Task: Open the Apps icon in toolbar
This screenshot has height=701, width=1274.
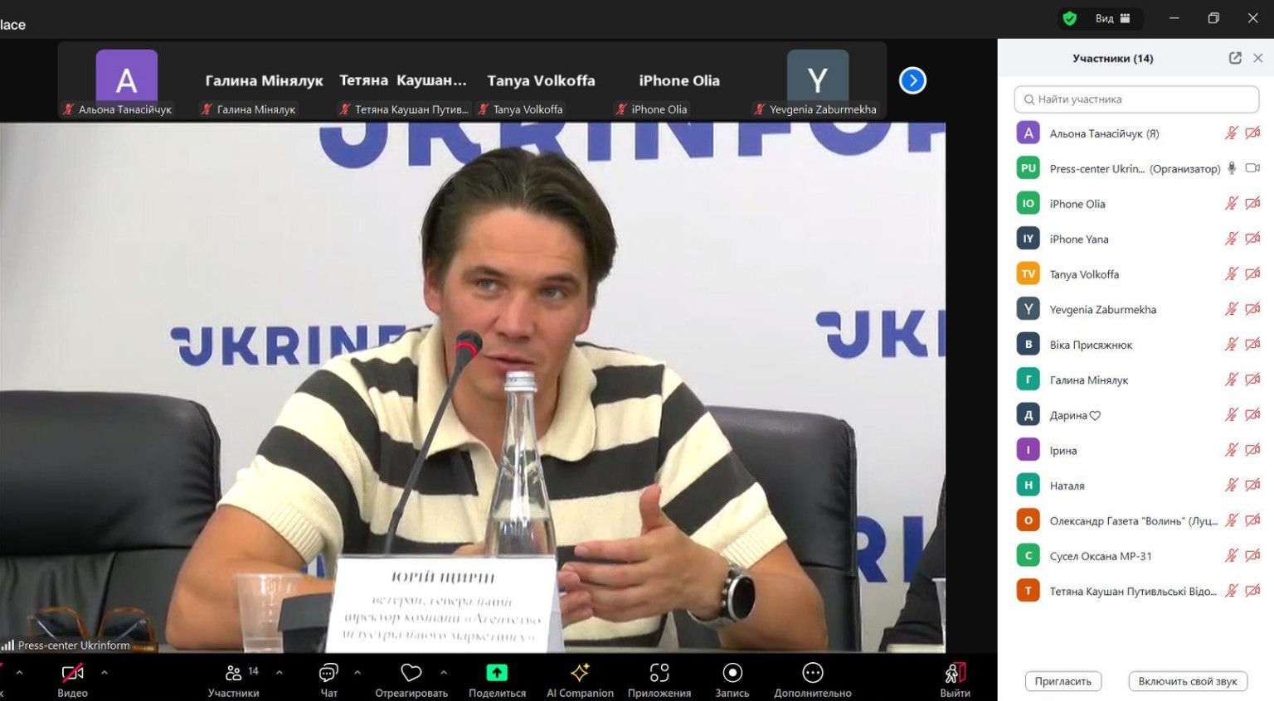Action: [659, 673]
